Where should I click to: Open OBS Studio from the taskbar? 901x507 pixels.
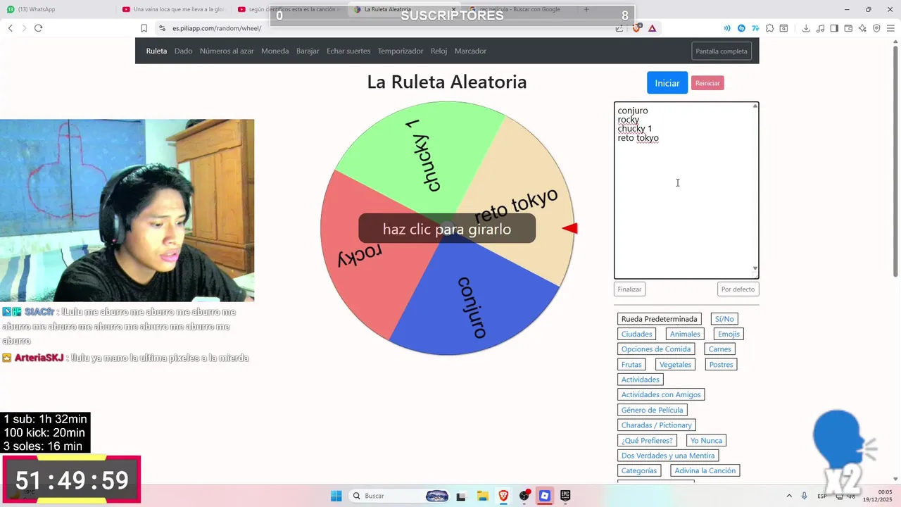pos(524,496)
